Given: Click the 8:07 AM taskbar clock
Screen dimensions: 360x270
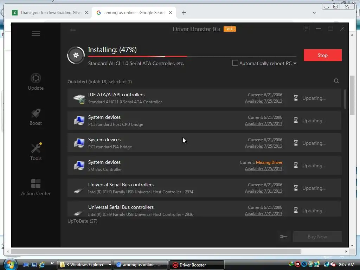Looking at the screenshot, I should click(x=347, y=264).
